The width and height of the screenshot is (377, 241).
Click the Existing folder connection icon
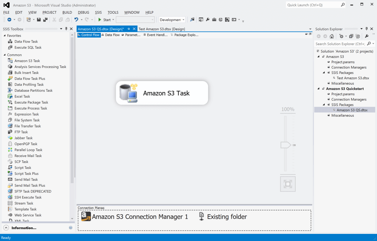202,216
